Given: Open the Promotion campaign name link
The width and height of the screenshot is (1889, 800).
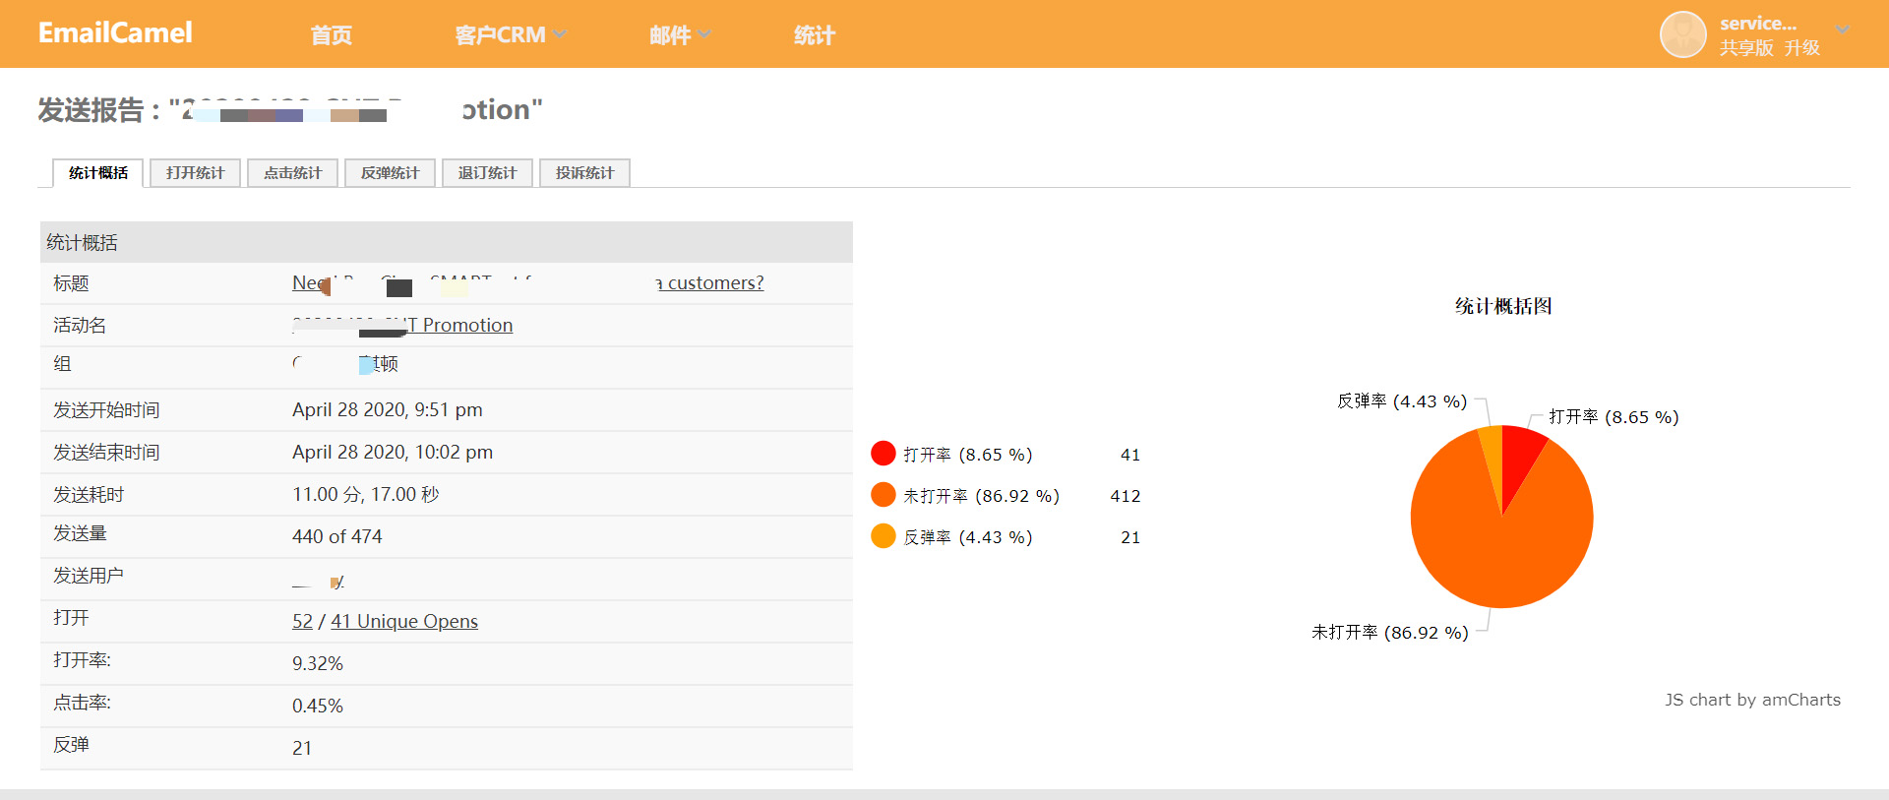Looking at the screenshot, I should pyautogui.click(x=402, y=326).
